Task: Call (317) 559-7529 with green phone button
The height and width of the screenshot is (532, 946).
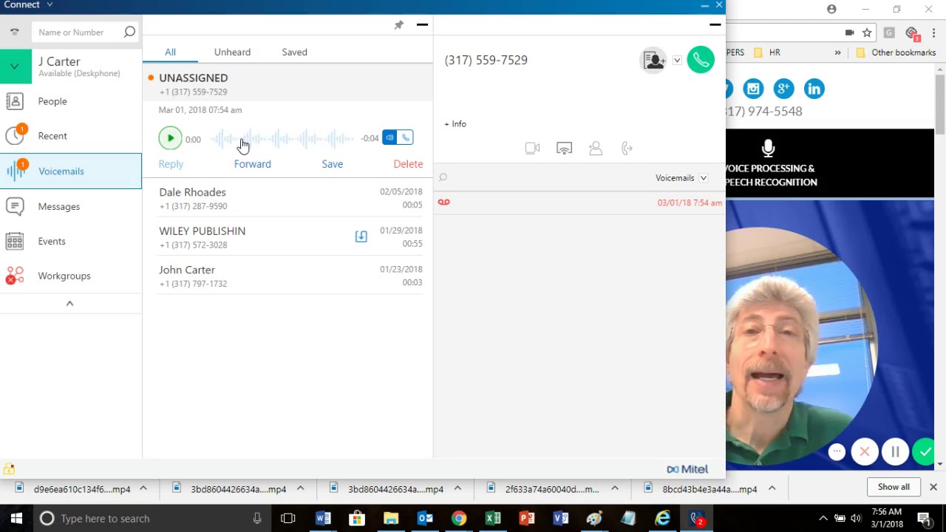Action: 701,60
